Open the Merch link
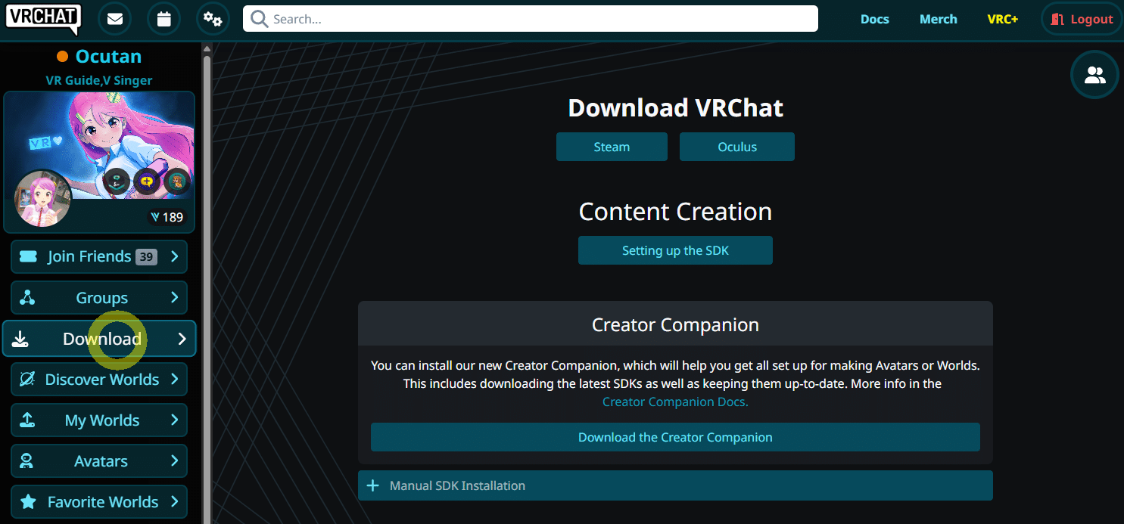Viewport: 1124px width, 524px height. tap(938, 20)
